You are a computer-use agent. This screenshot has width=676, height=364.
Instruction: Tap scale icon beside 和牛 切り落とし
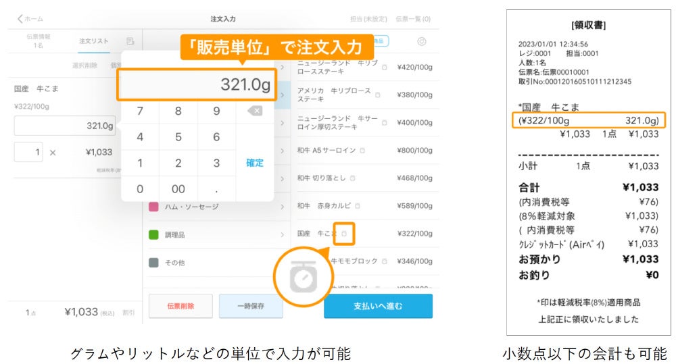(353, 178)
